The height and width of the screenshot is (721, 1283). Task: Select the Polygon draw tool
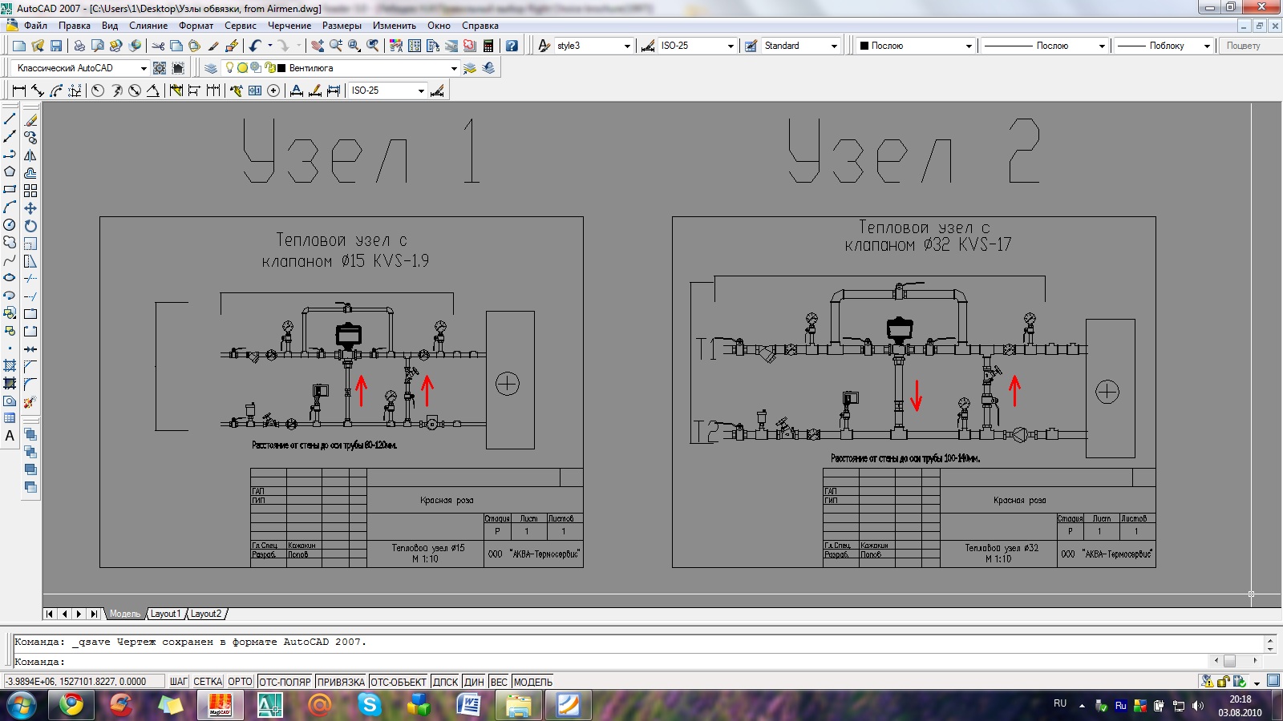[10, 172]
